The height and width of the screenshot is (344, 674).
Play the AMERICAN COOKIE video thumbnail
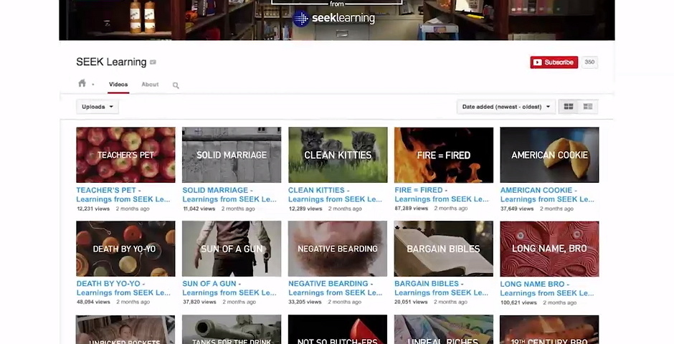(x=549, y=155)
